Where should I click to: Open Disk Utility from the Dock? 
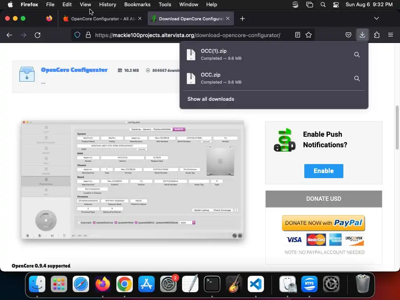[287, 284]
